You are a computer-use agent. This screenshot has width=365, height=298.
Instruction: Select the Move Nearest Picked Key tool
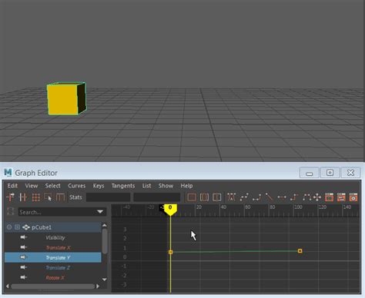10,197
